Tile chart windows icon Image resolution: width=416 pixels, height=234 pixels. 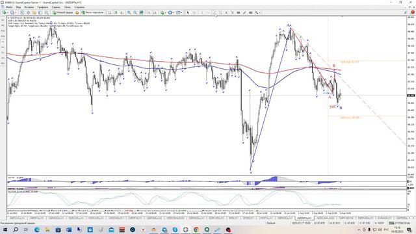click(x=142, y=12)
